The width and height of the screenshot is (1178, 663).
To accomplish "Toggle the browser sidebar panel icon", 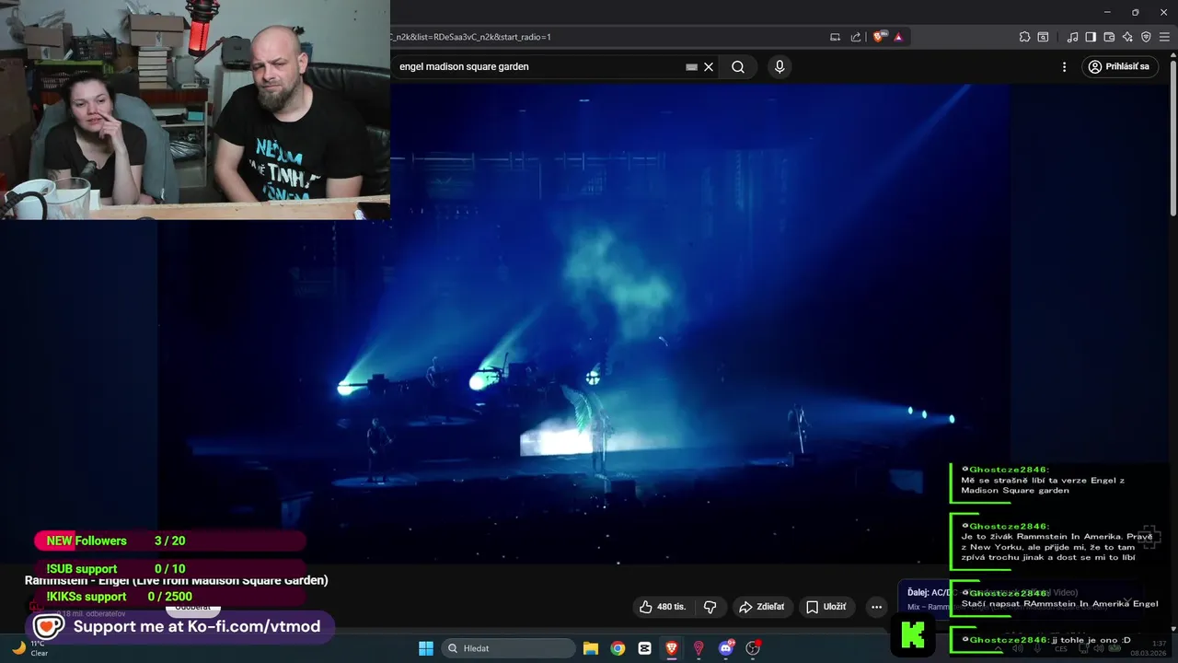I will pos(1091,37).
